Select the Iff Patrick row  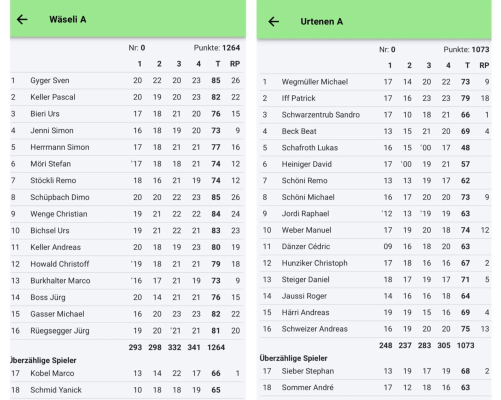point(298,98)
